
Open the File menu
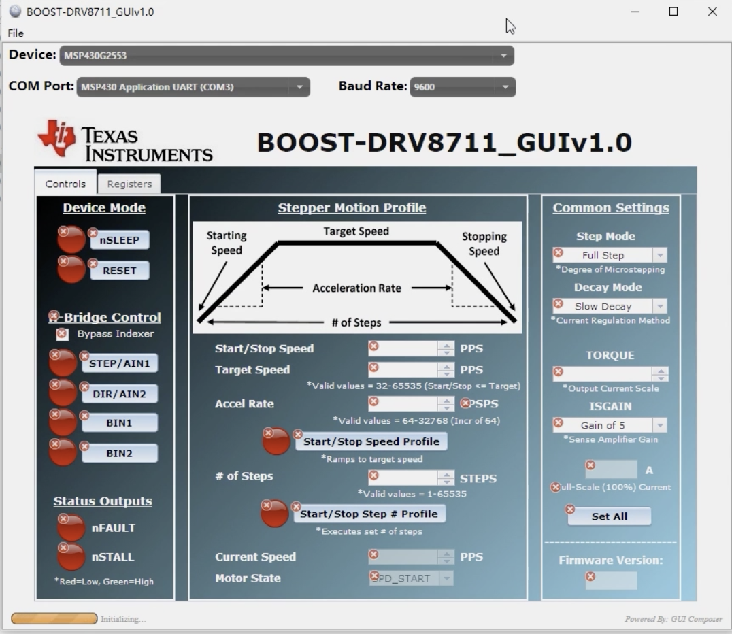pyautogui.click(x=16, y=33)
